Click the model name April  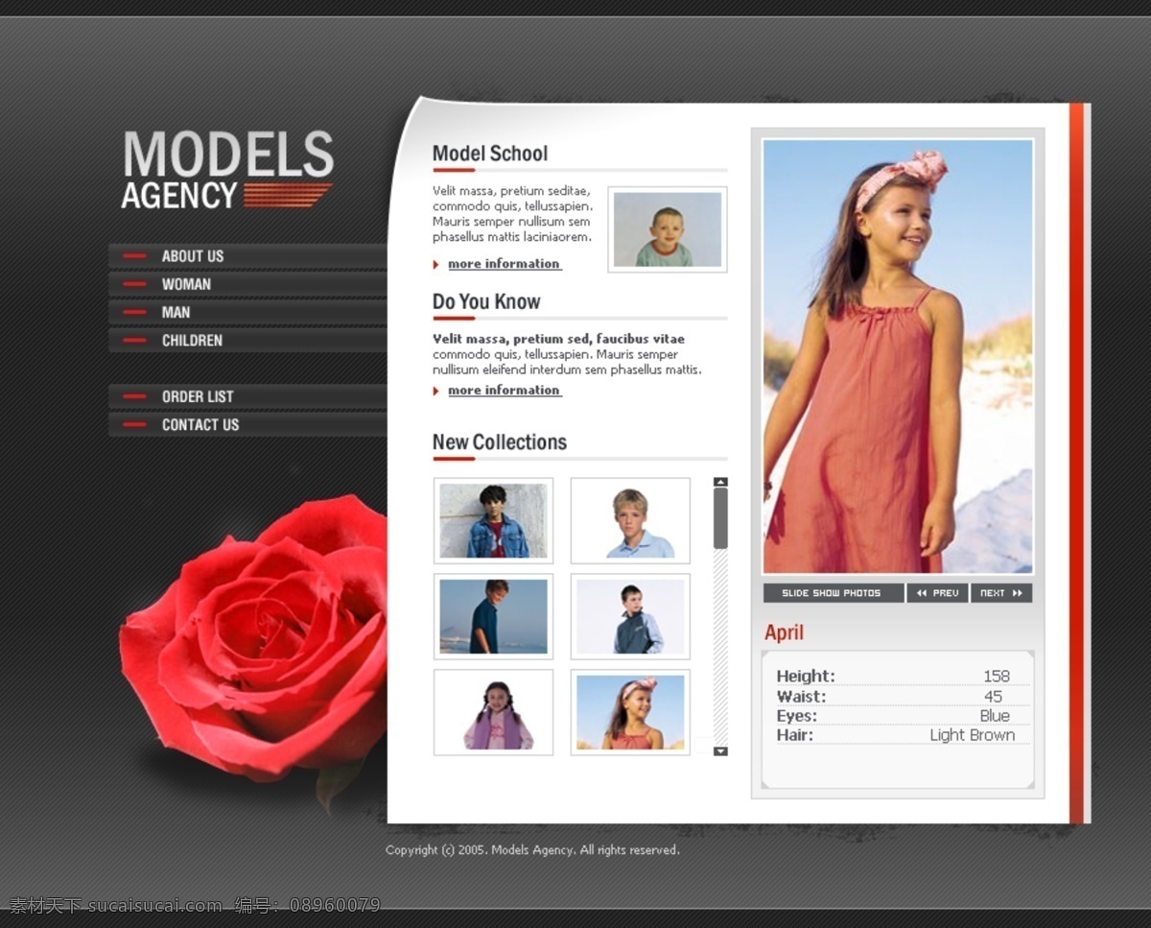click(x=784, y=632)
